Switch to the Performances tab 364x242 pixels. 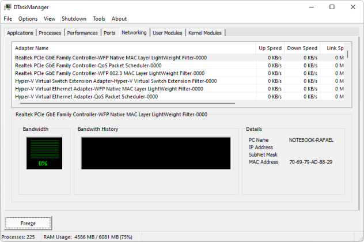(x=82, y=33)
